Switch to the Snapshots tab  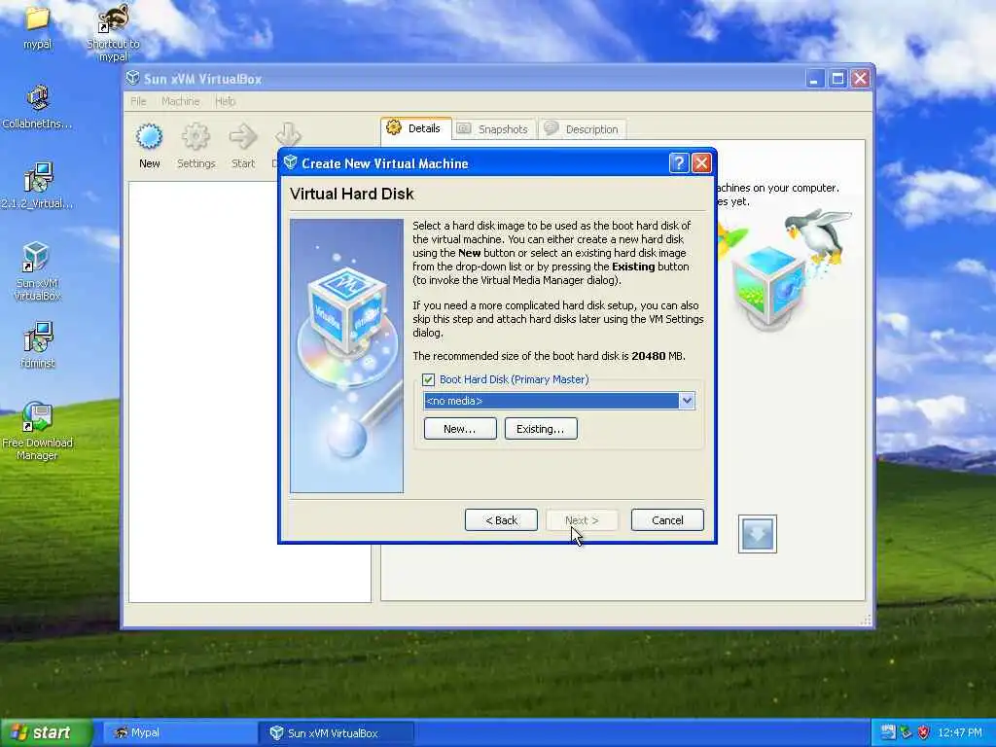494,129
